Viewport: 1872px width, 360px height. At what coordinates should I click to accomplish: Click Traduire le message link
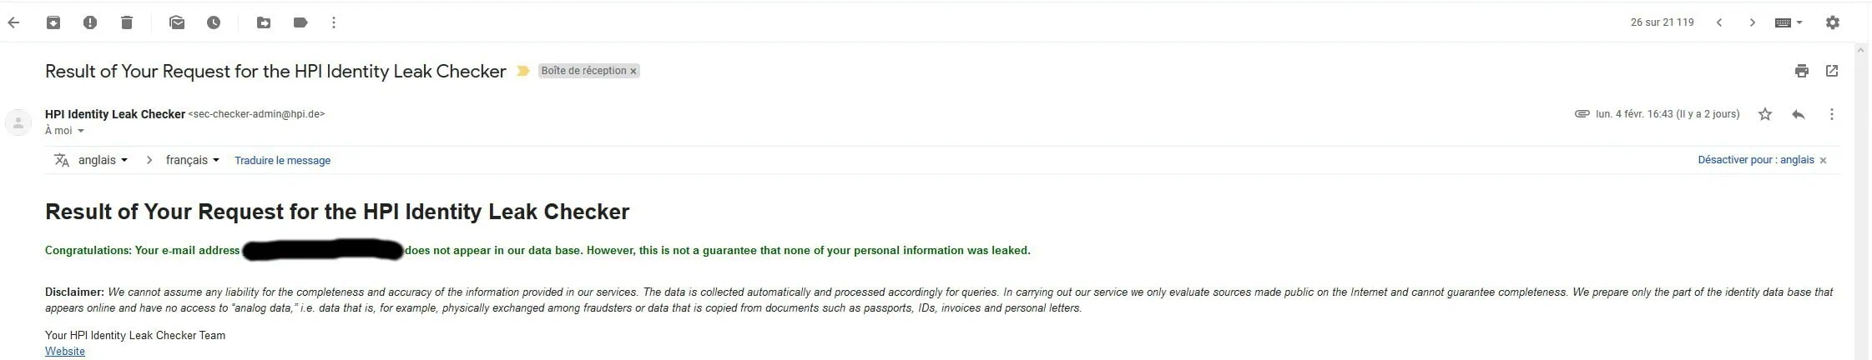[282, 161]
